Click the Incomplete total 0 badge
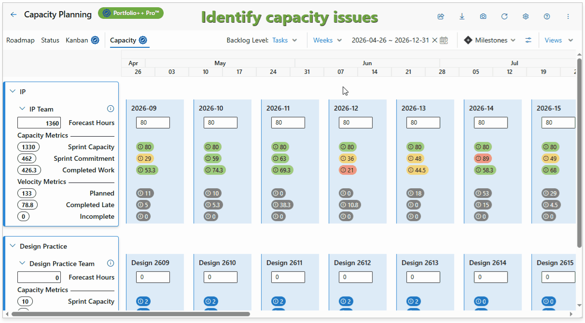Screen dimensions: 585x323 coord(24,216)
